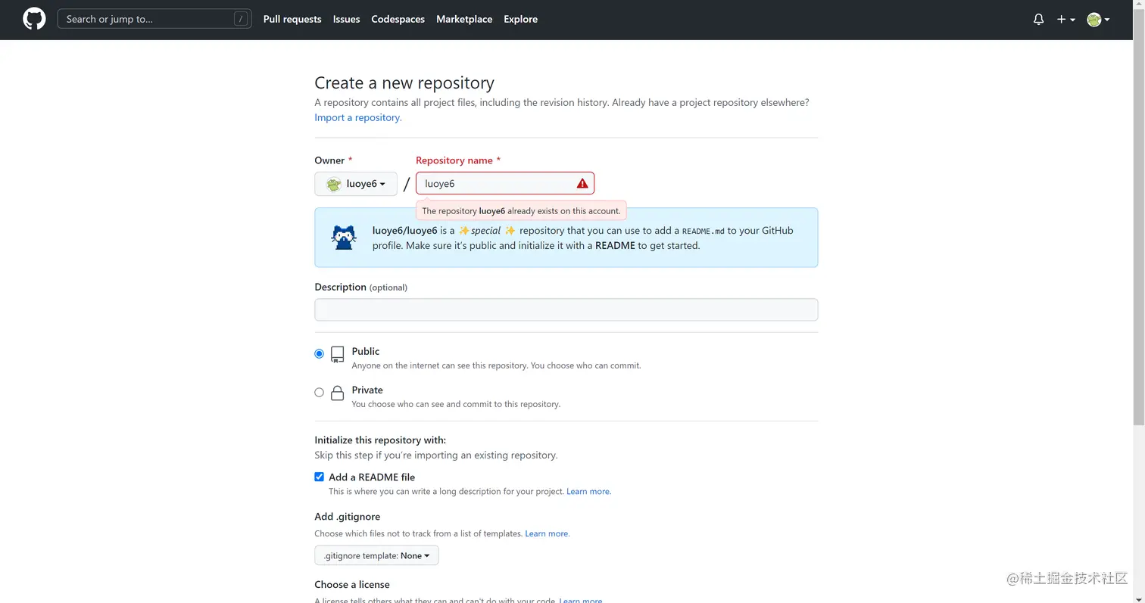Click the slash shortcut key icon
This screenshot has height=603, width=1145.
[241, 19]
